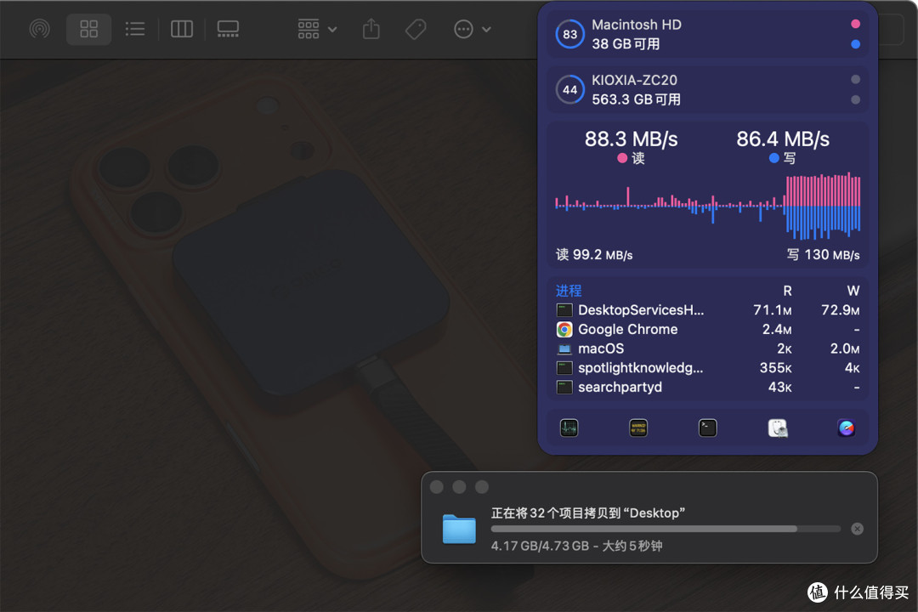Image resolution: width=918 pixels, height=612 pixels.
Task: Click the 86.4 MB/s write speed value
Action: click(x=783, y=139)
